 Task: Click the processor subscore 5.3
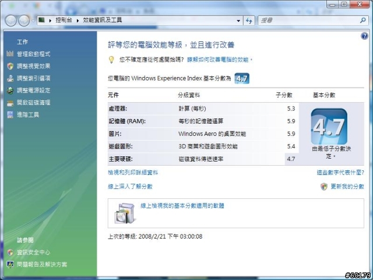point(291,109)
